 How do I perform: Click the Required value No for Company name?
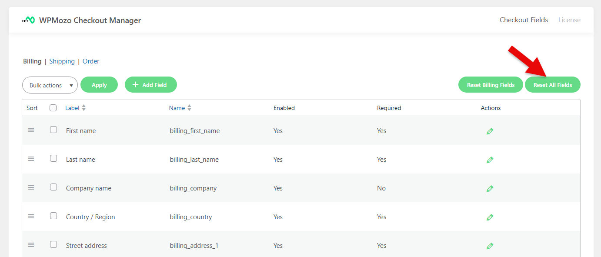tap(381, 188)
